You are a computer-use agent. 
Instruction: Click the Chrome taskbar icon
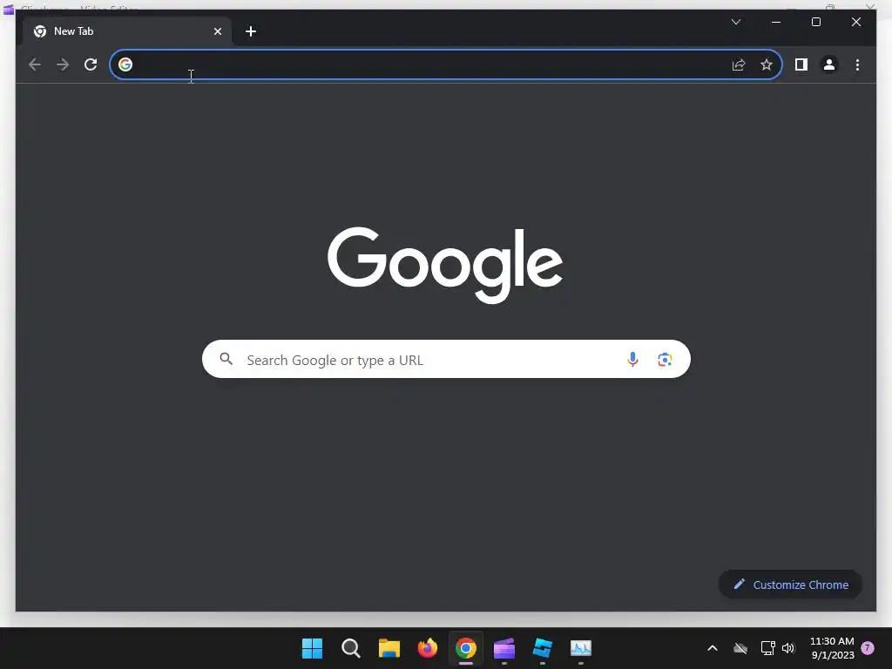[465, 648]
